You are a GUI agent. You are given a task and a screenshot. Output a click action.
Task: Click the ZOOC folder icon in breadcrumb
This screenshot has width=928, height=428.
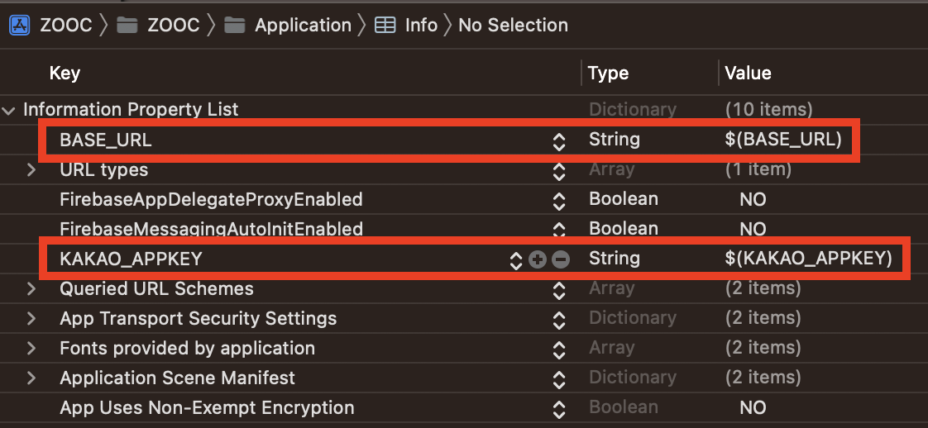coord(127,25)
